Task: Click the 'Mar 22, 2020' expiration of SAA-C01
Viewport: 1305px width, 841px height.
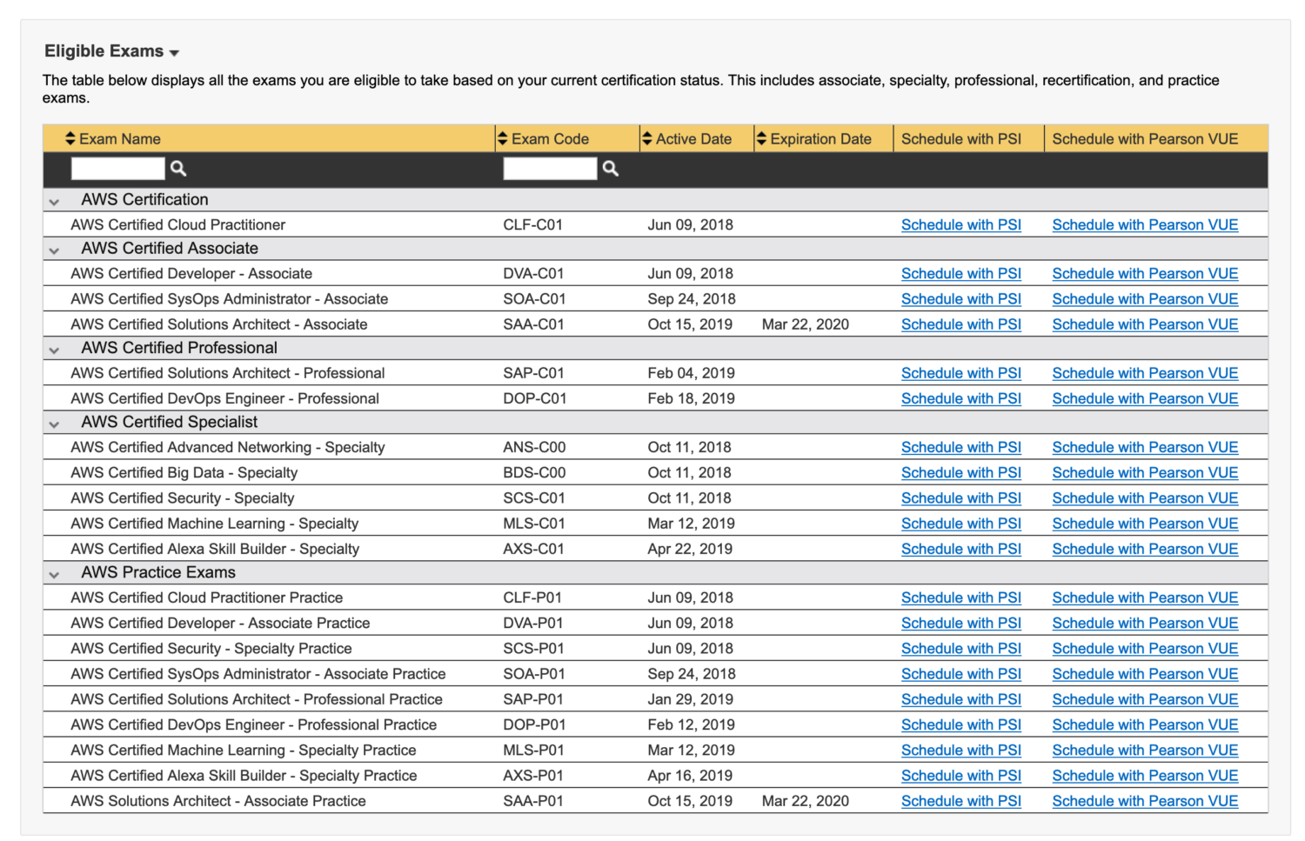Action: (806, 324)
